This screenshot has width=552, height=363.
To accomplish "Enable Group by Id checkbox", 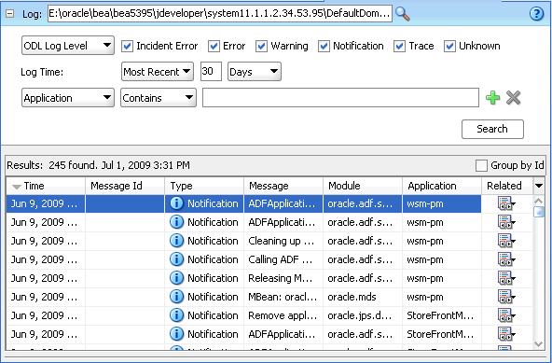I will pos(481,165).
